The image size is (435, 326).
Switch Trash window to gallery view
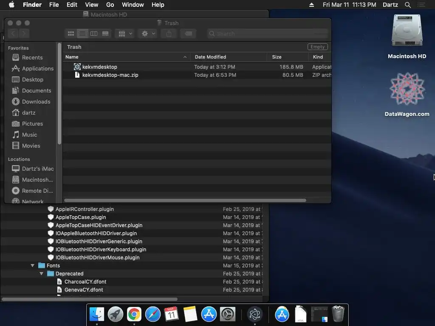pos(105,34)
